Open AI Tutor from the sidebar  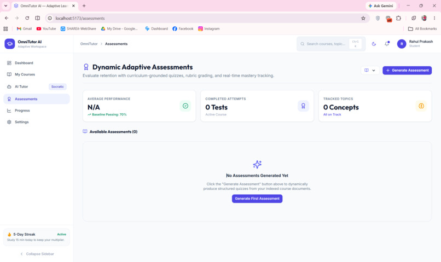(37, 86)
